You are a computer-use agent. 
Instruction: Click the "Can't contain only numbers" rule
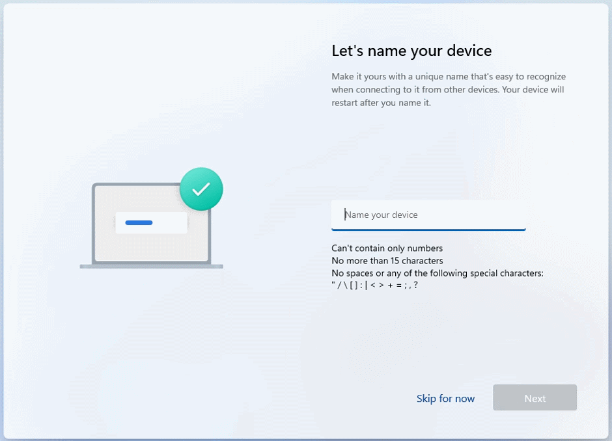coord(387,248)
